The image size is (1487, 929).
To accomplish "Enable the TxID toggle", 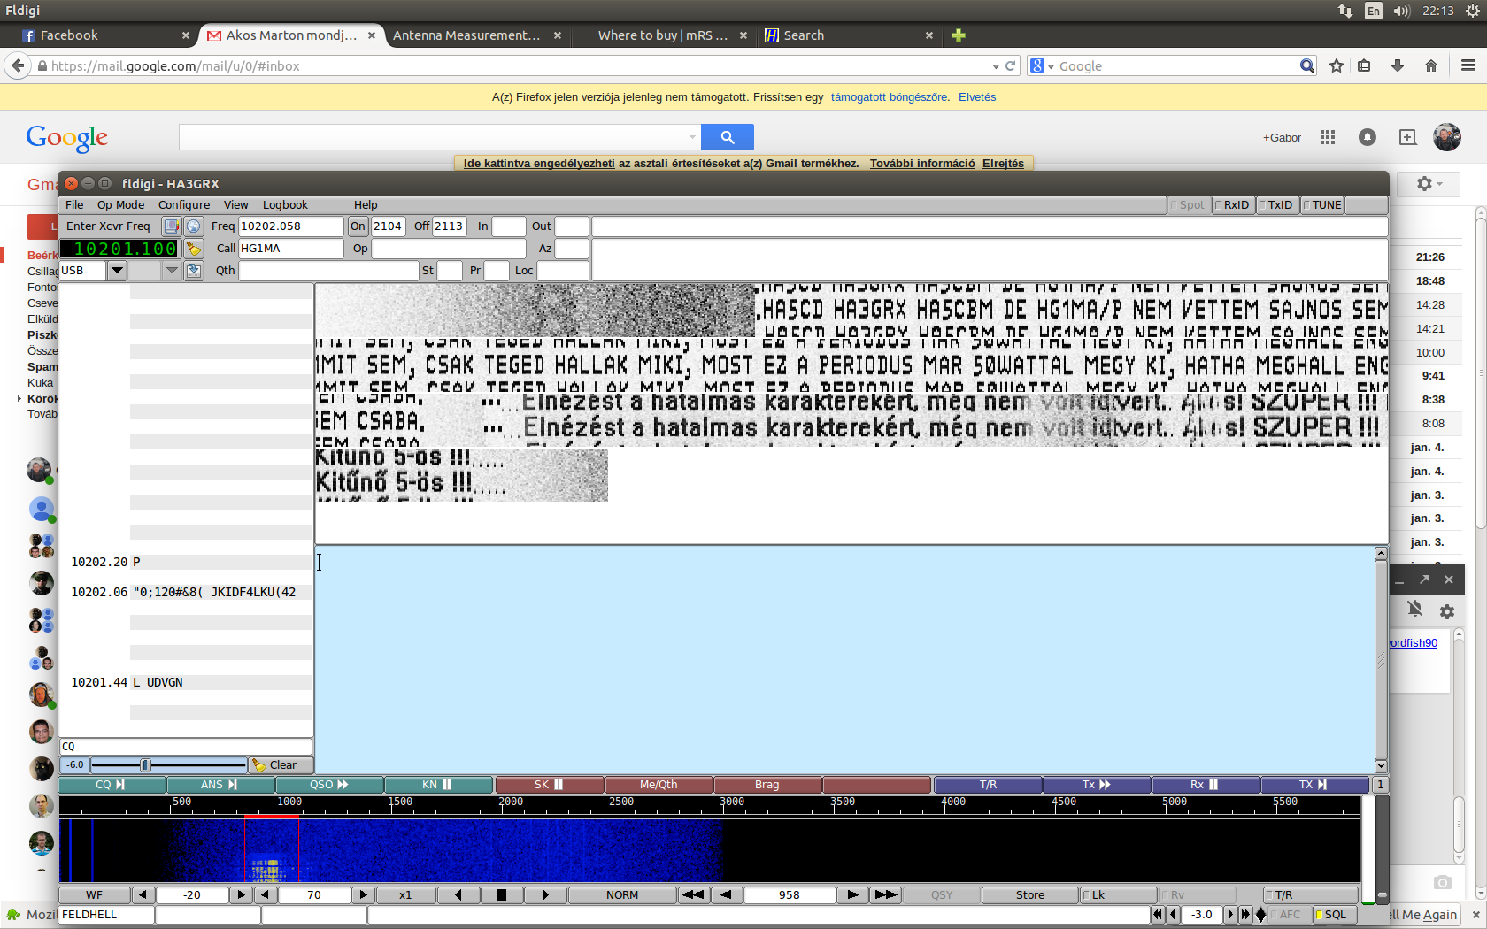I will 1277,205.
